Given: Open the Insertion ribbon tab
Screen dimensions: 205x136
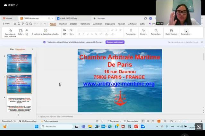Looking at the screenshot, I should [x=63, y=24].
